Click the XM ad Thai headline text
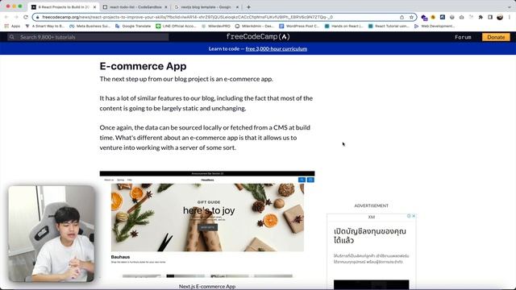Image resolution: width=516 pixels, height=290 pixels. click(370, 236)
